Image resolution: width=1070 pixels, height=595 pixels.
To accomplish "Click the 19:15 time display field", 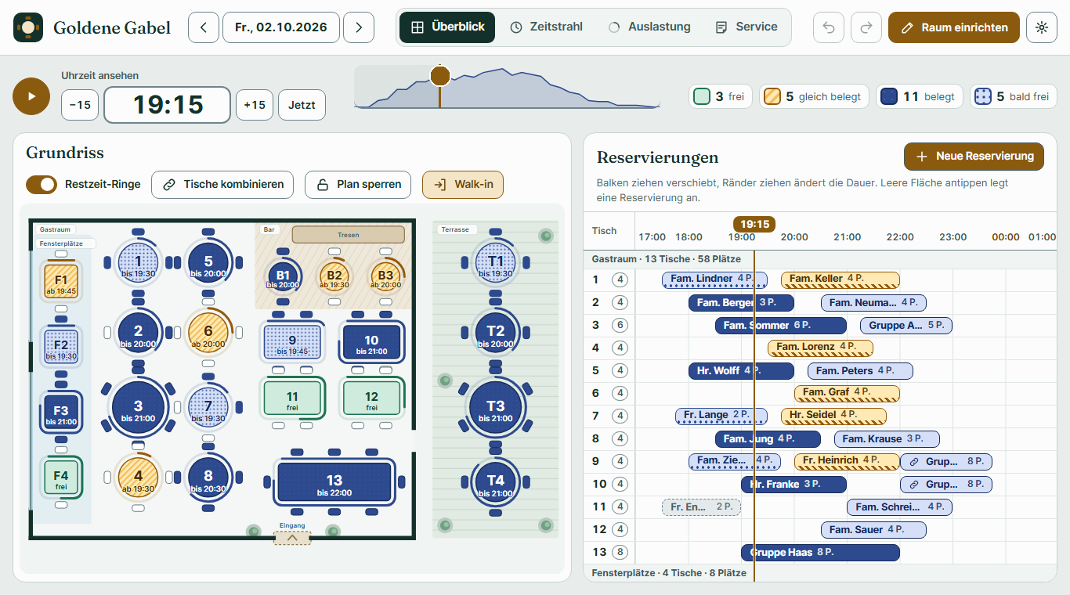I will pyautogui.click(x=168, y=105).
